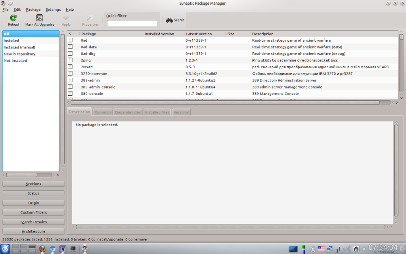Click the Custom Filters button
This screenshot has width=406, height=254.
point(33,212)
